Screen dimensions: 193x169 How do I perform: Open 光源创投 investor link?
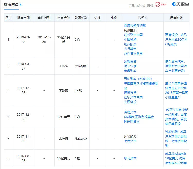[130, 102]
